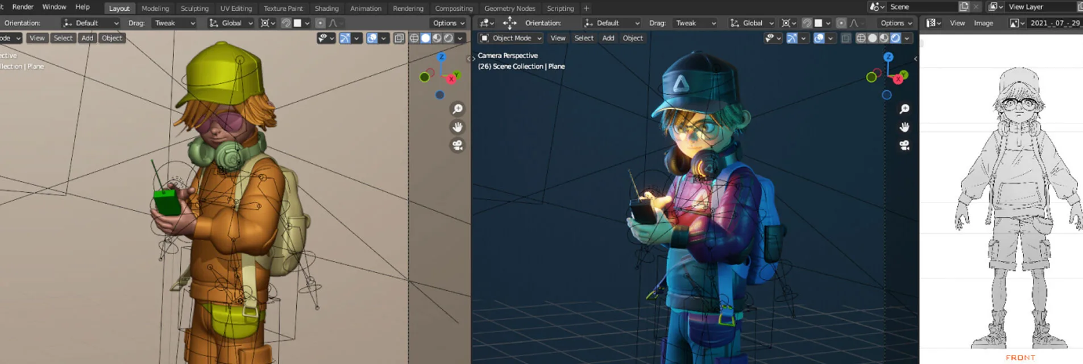Click zoom magnifier in Camera Perspective viewport

click(x=904, y=109)
